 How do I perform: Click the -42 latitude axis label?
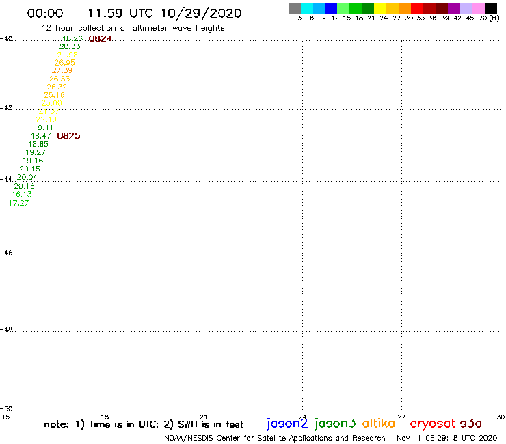tap(6, 108)
